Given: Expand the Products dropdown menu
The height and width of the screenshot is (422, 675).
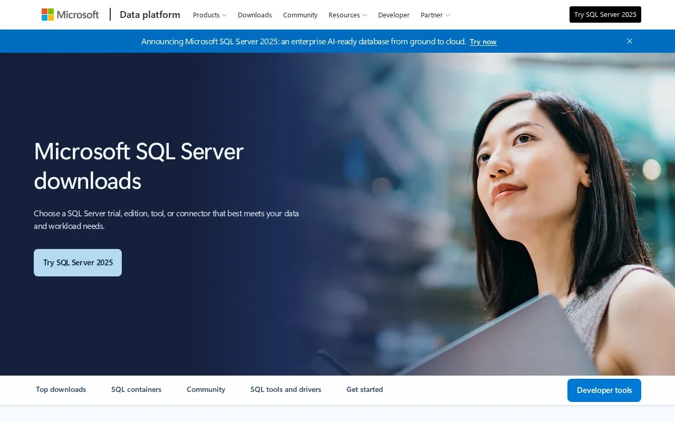Looking at the screenshot, I should point(210,15).
